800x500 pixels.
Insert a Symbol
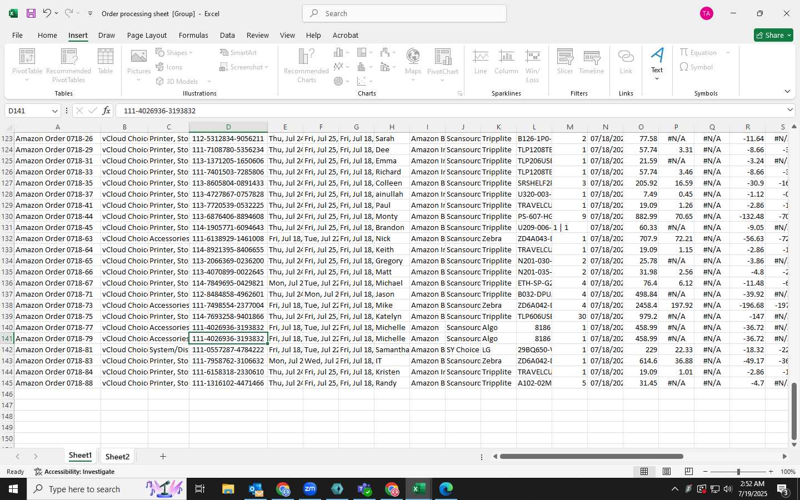tap(696, 67)
